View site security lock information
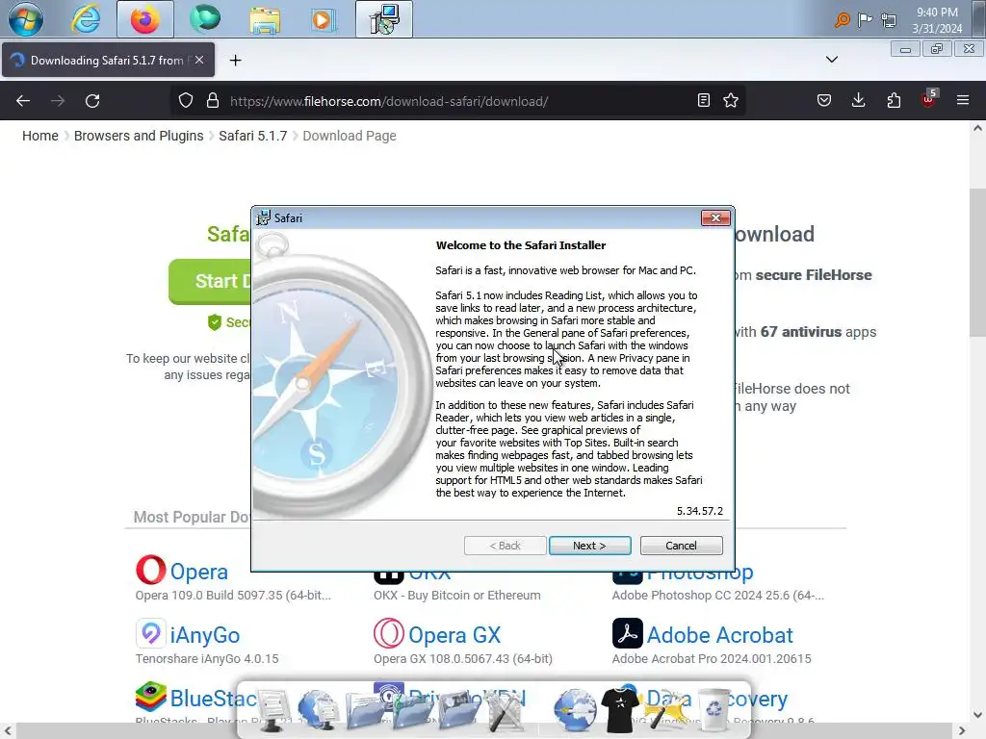 pos(213,100)
